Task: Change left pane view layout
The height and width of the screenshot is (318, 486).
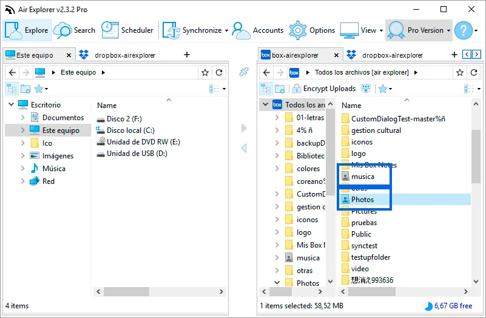Action: coord(217,89)
